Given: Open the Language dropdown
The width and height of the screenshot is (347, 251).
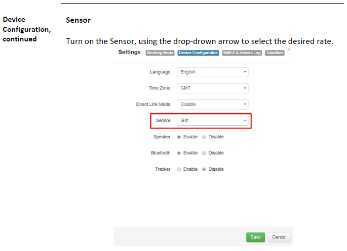Looking at the screenshot, I should [212, 72].
